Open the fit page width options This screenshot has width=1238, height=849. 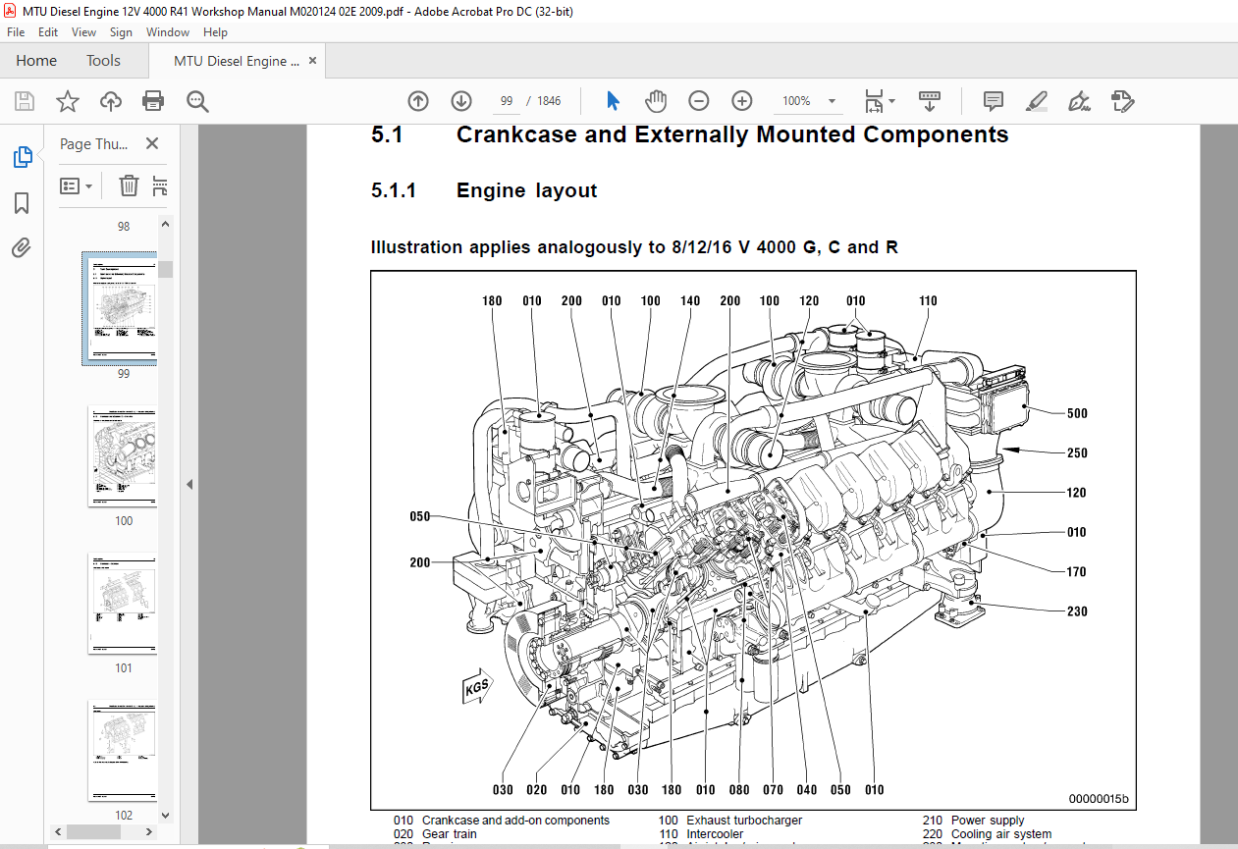tap(880, 101)
